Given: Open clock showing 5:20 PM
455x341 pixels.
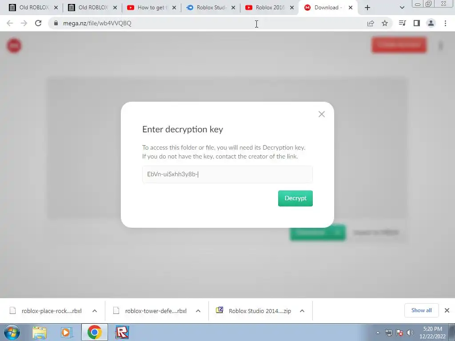Looking at the screenshot, I should click(x=432, y=333).
